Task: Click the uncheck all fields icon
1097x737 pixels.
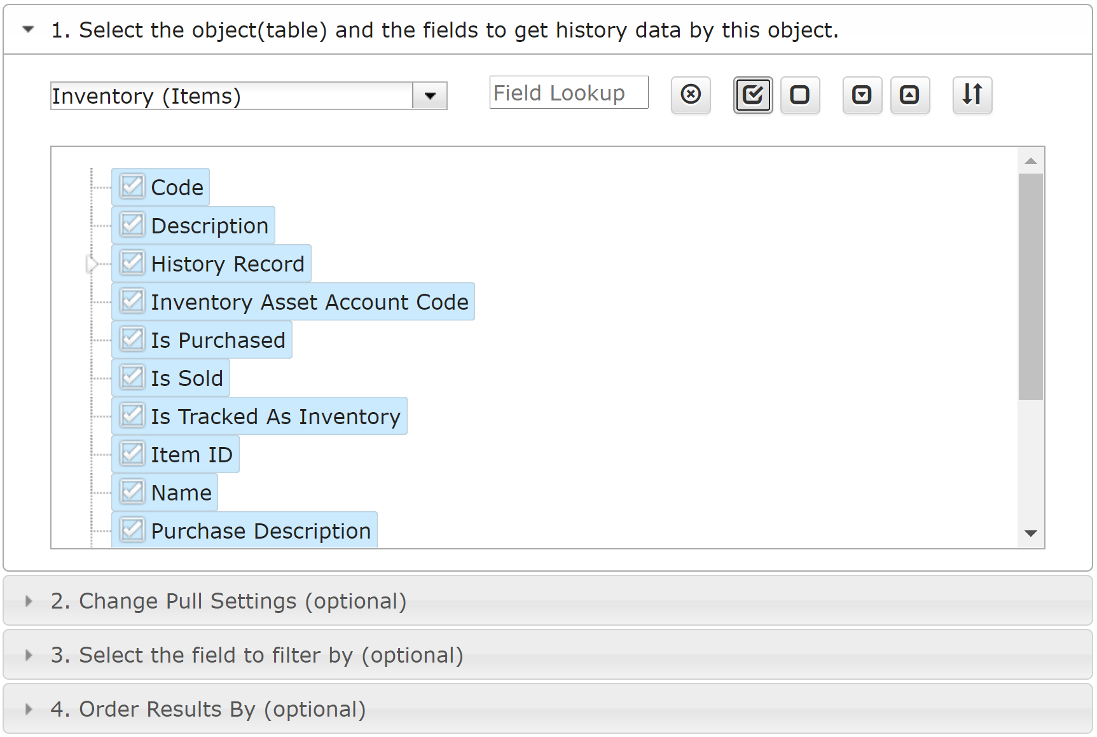Action: coord(800,95)
